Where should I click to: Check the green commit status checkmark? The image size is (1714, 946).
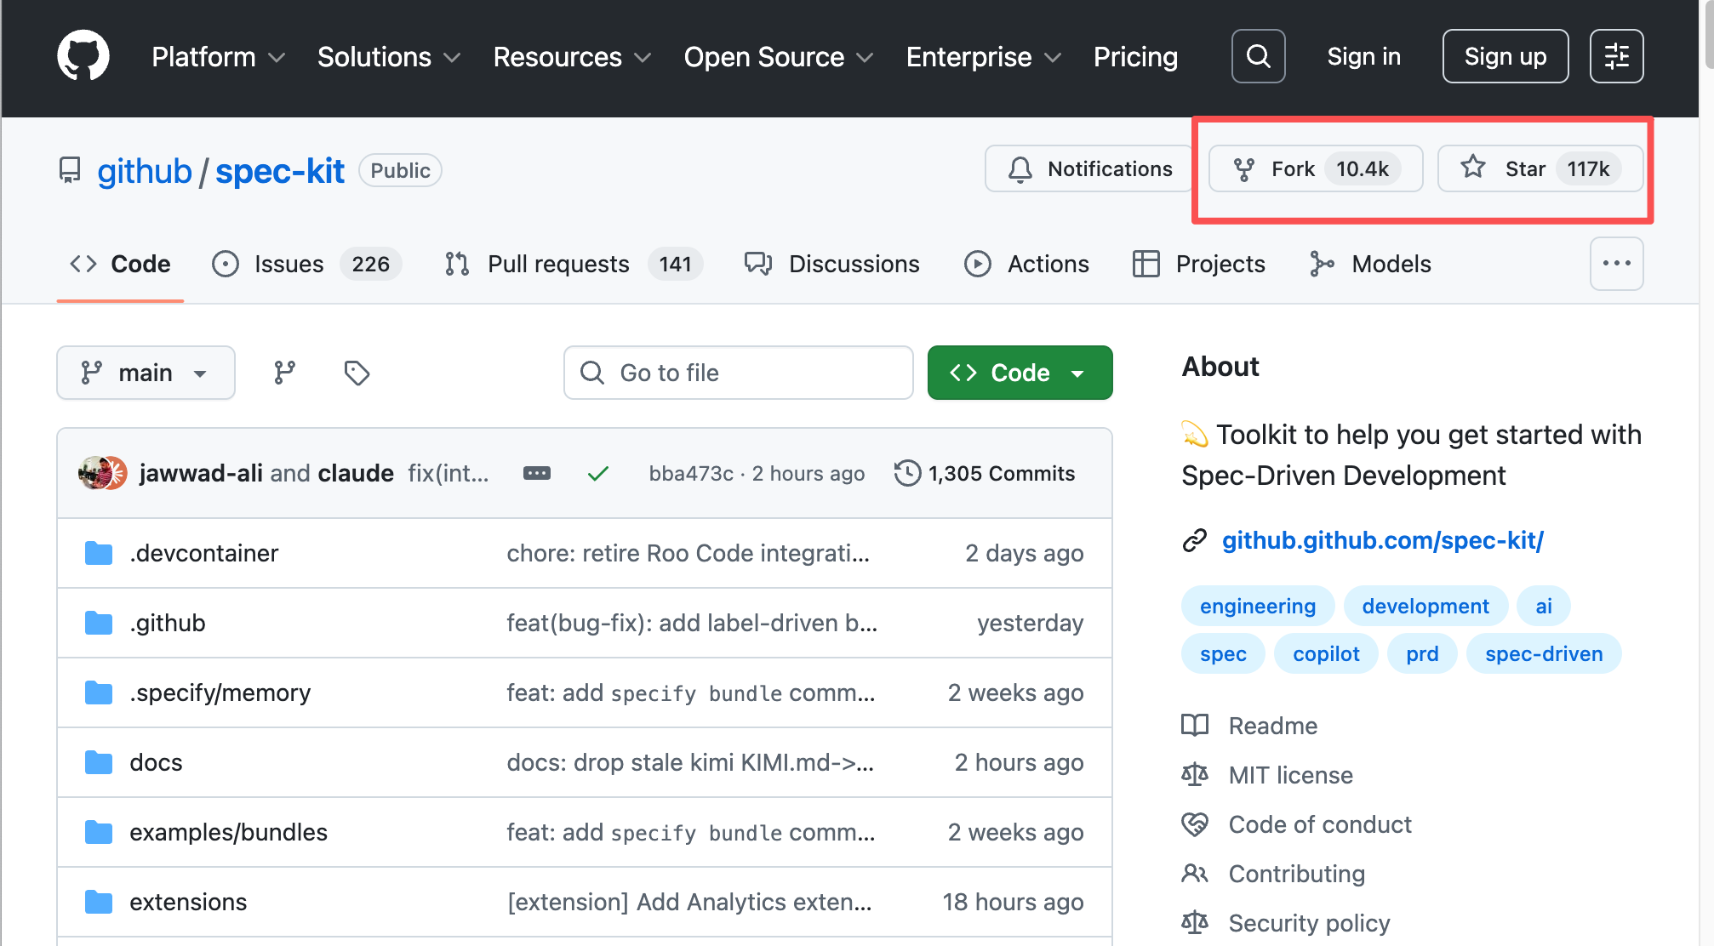[x=598, y=473]
